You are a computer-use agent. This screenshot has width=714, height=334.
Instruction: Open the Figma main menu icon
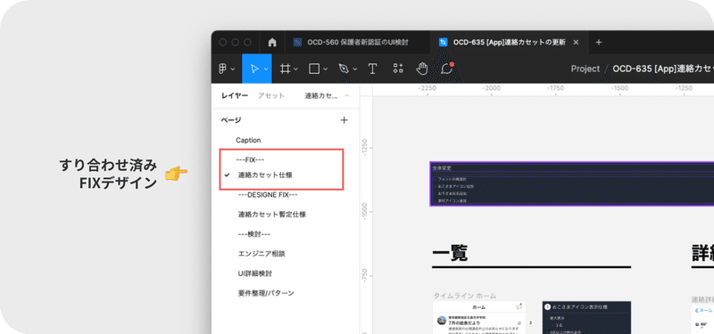pyautogui.click(x=222, y=69)
